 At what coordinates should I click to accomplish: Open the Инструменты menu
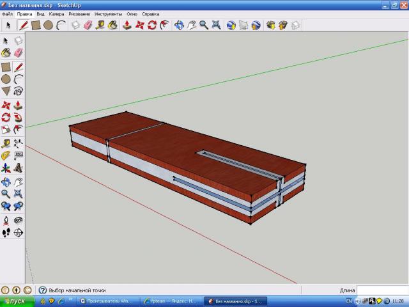(x=108, y=14)
